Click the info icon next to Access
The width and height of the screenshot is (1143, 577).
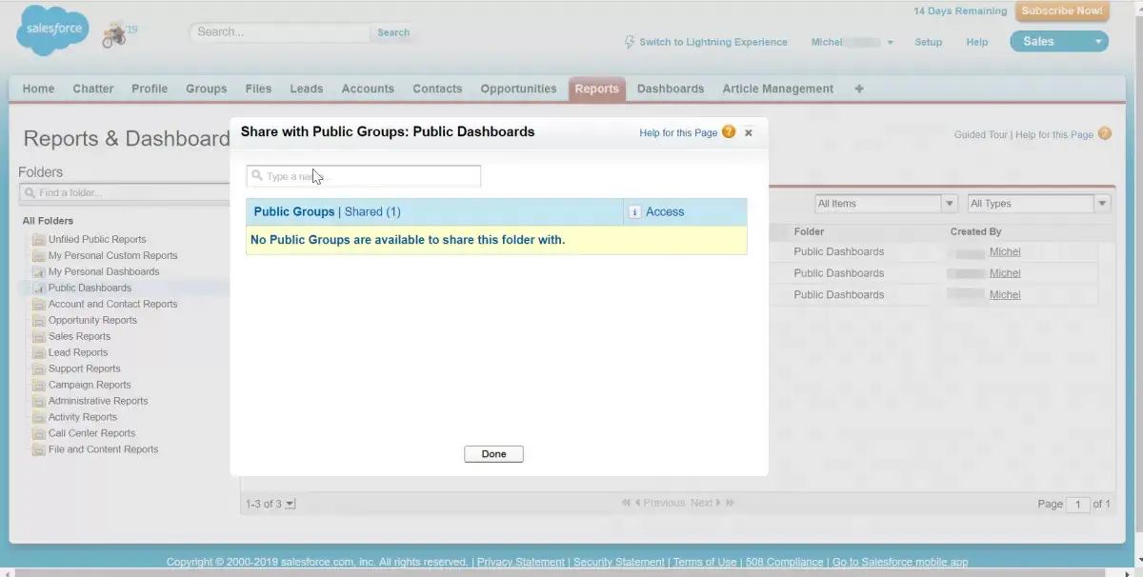(x=634, y=212)
